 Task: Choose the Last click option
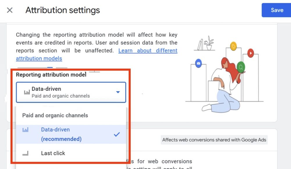tap(53, 153)
